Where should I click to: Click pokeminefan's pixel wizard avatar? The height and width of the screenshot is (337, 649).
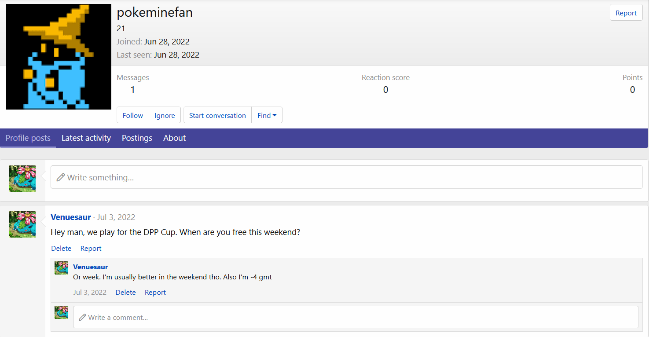tap(58, 57)
